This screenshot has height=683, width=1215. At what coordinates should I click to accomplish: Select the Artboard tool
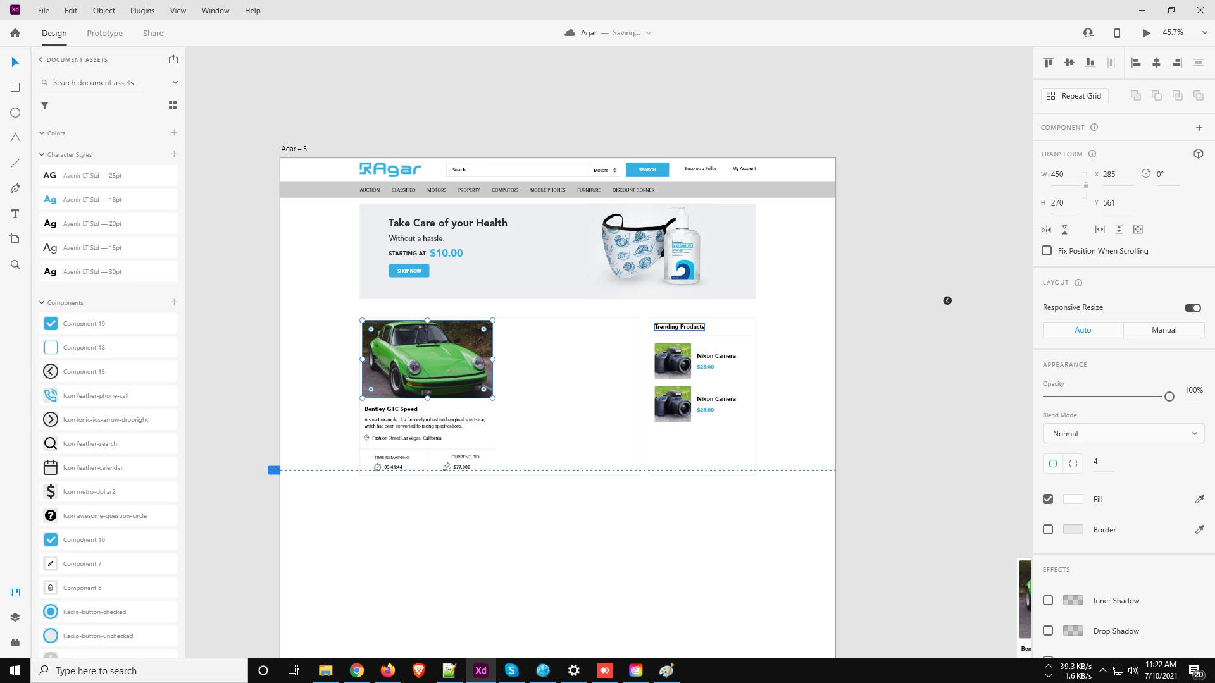(15, 239)
